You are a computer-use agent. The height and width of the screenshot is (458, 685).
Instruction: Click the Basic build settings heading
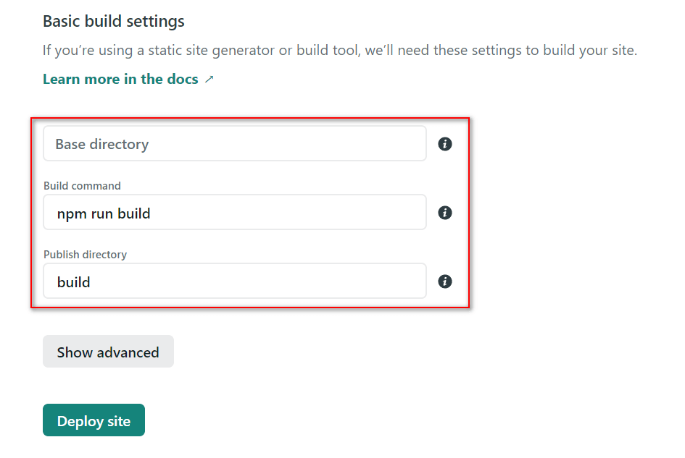tap(113, 21)
